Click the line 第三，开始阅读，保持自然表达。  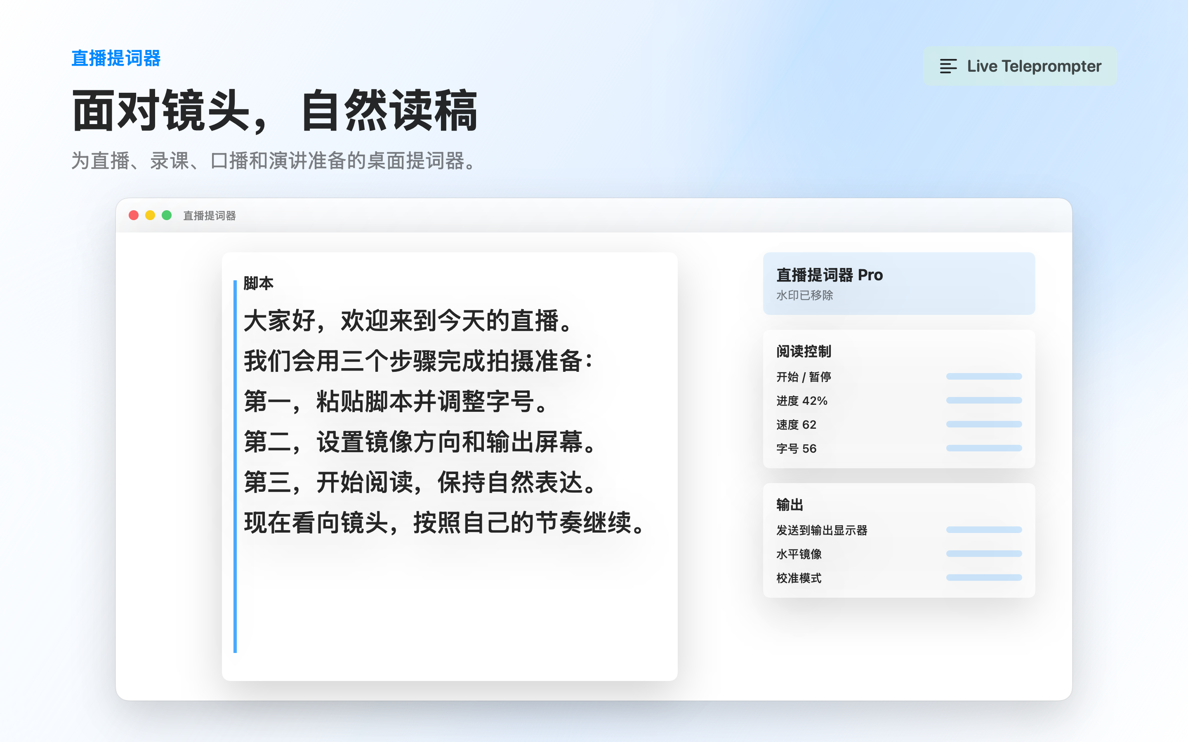click(420, 482)
